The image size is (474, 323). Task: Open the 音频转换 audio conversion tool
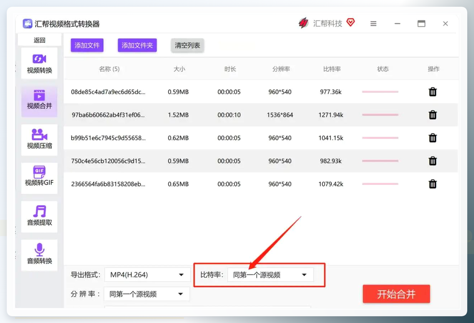pyautogui.click(x=39, y=255)
